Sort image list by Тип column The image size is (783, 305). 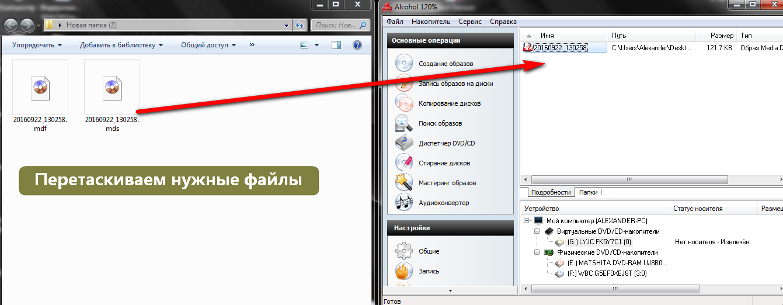(x=760, y=36)
